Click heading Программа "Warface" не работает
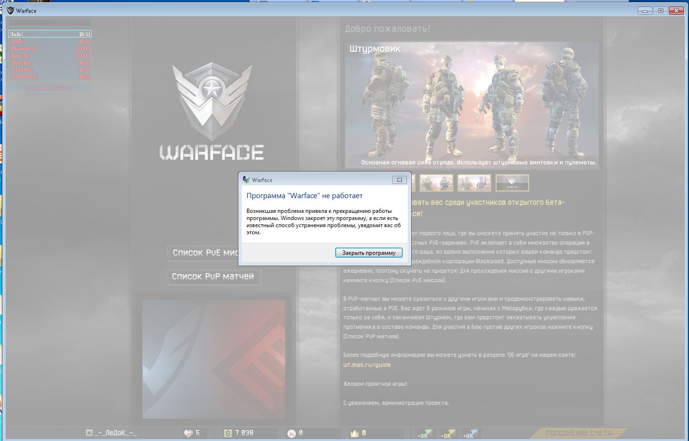The image size is (689, 441). tap(304, 196)
